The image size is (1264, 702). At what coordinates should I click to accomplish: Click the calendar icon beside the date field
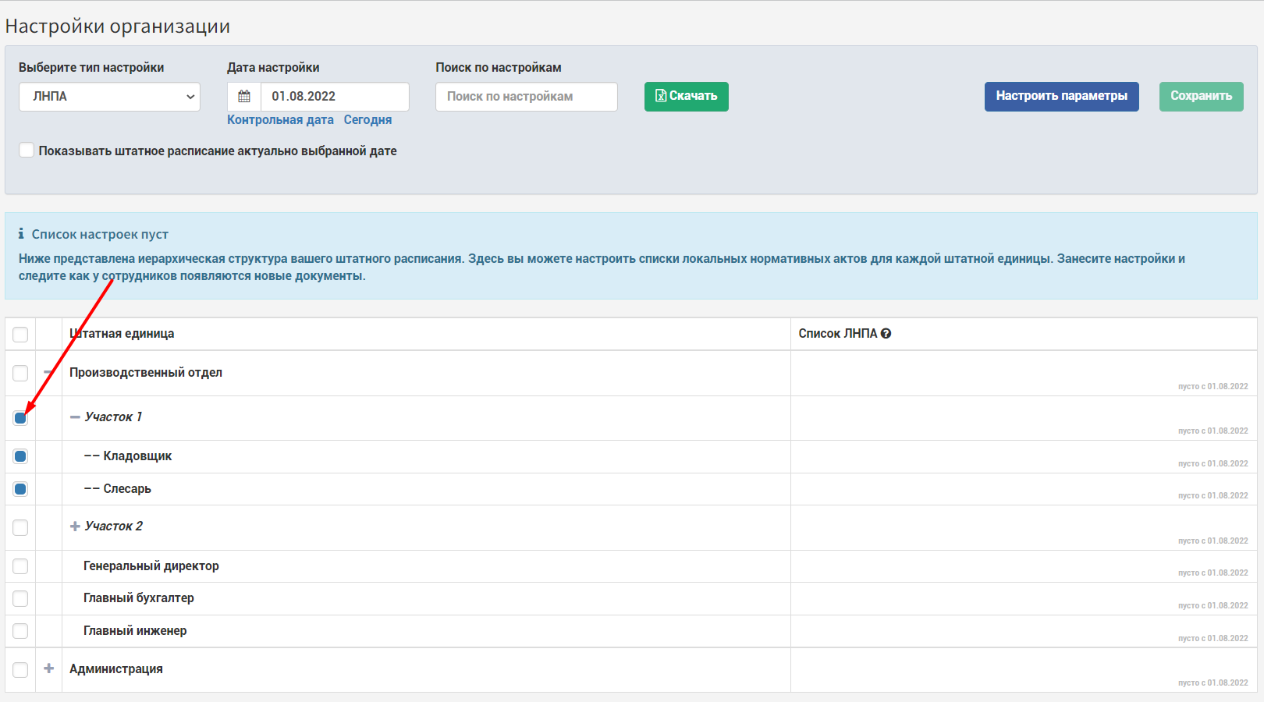pos(244,97)
